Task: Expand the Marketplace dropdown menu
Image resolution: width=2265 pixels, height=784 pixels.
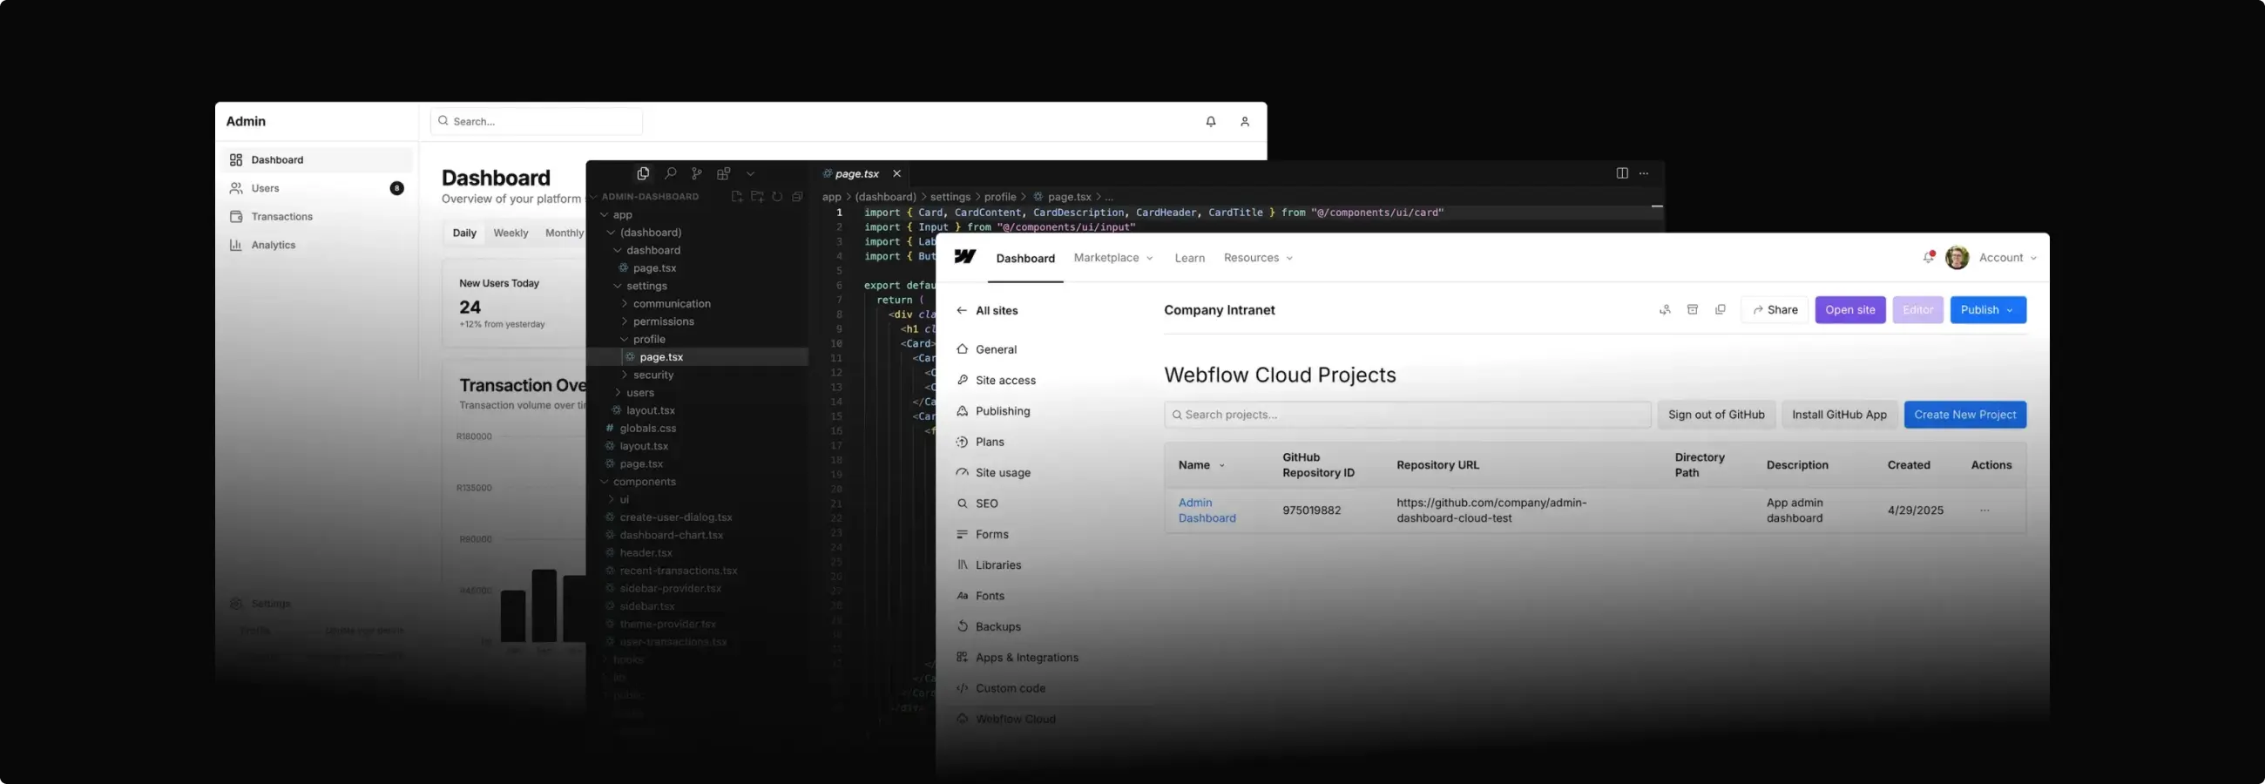Action: (x=1113, y=258)
